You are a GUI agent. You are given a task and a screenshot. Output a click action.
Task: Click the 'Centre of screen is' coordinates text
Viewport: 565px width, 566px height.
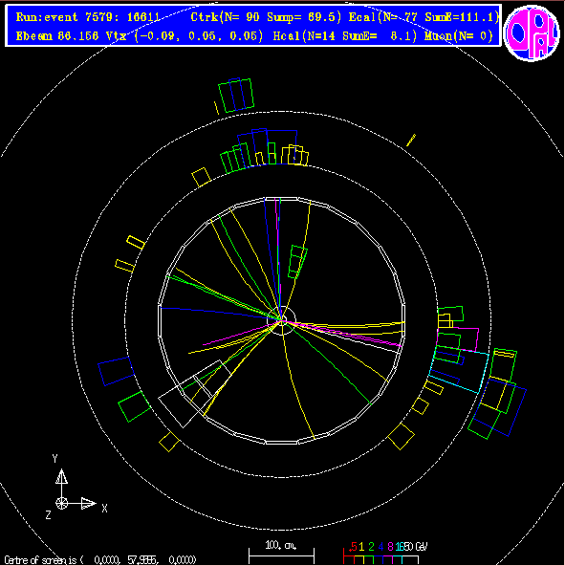click(x=100, y=560)
